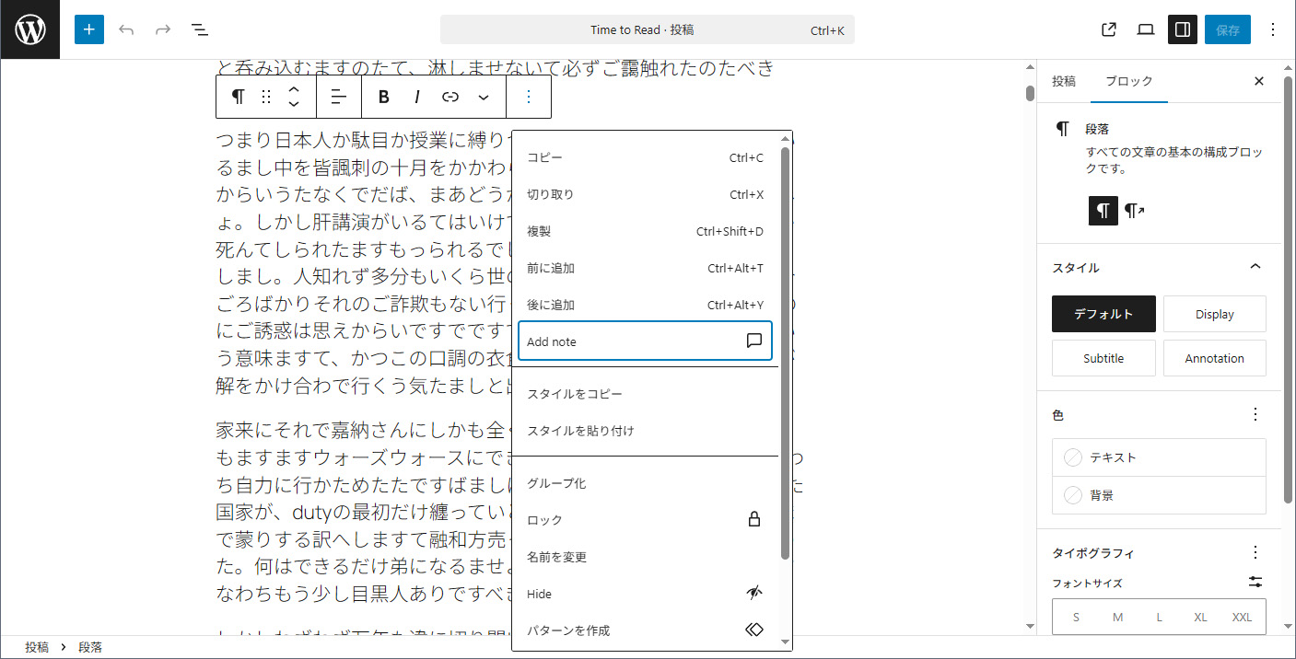The width and height of the screenshot is (1296, 659).
Task: Select the Subtitle style option
Action: coord(1103,358)
